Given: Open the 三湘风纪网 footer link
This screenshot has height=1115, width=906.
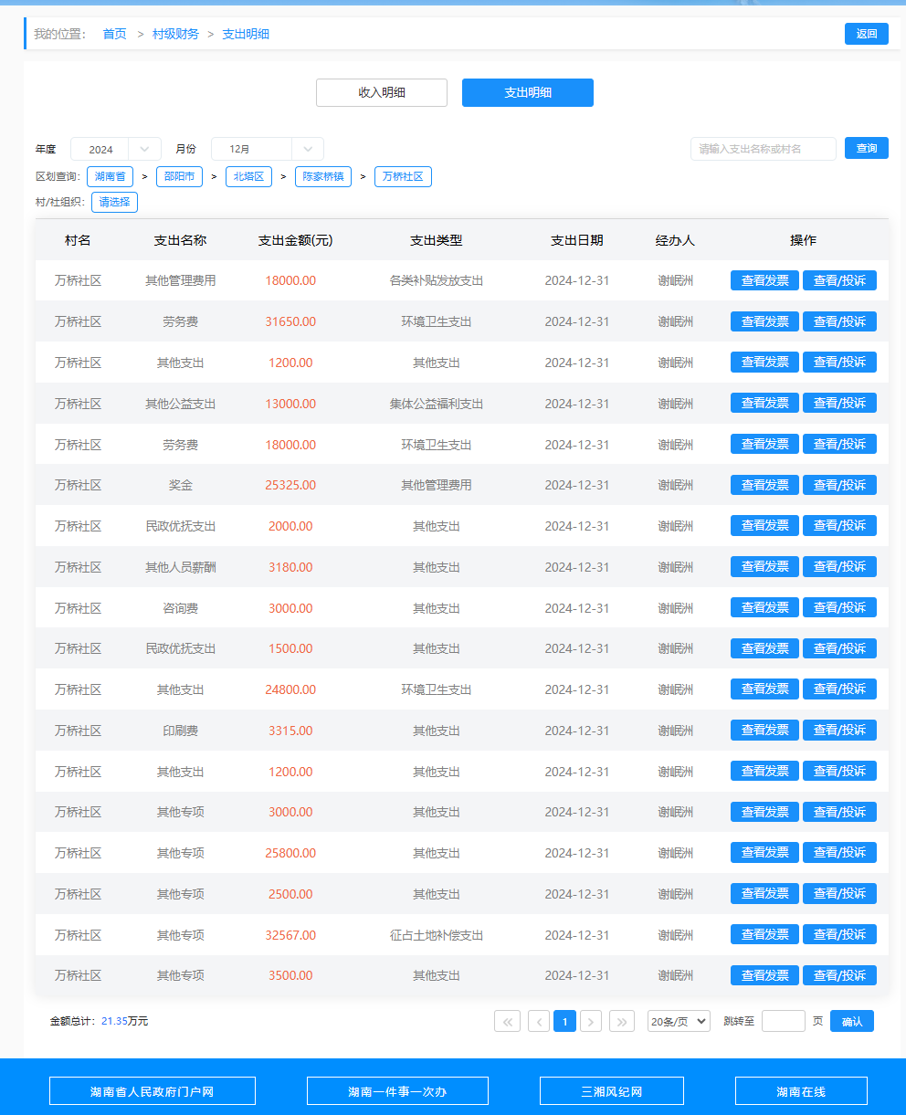Looking at the screenshot, I should [612, 1091].
